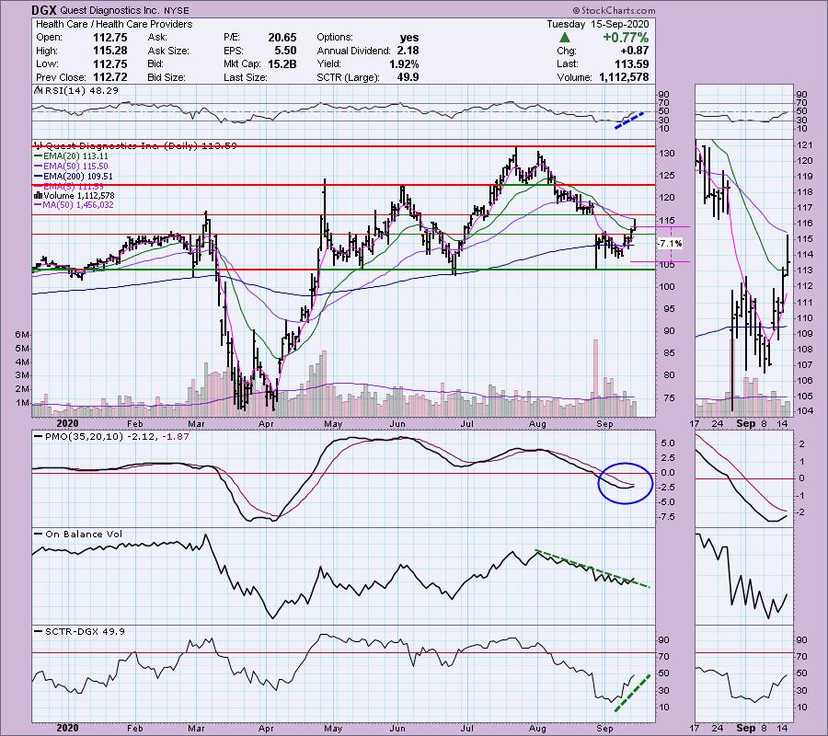Click the purple line swatch beside EMA(50)
The width and height of the screenshot is (828, 736).
pos(38,167)
